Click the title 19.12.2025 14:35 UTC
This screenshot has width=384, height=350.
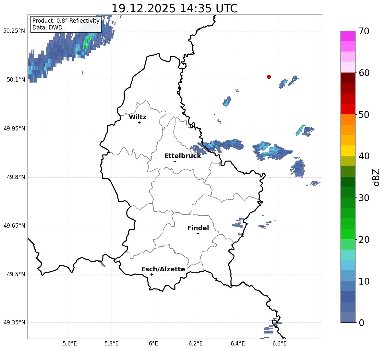[174, 8]
